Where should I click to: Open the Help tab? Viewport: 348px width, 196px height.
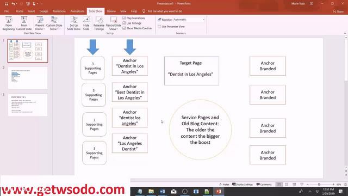pos(134,11)
